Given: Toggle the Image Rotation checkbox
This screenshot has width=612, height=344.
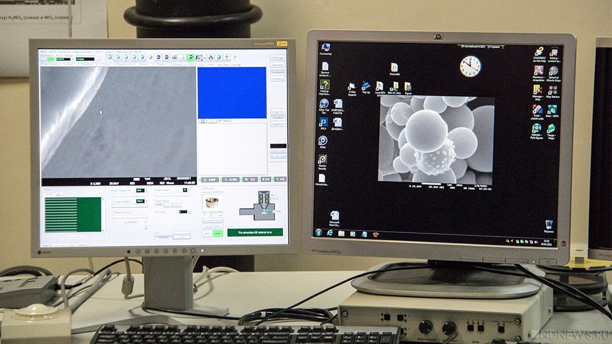Looking at the screenshot, I should click(x=114, y=202).
